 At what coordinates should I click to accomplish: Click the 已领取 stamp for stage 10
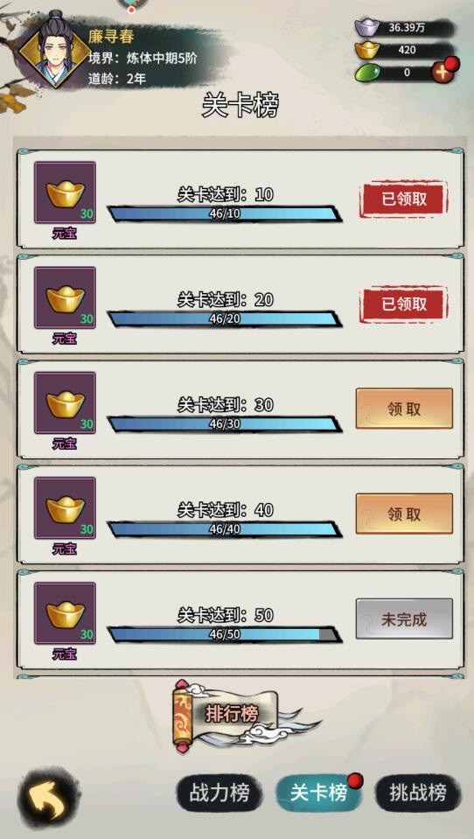[x=404, y=199]
